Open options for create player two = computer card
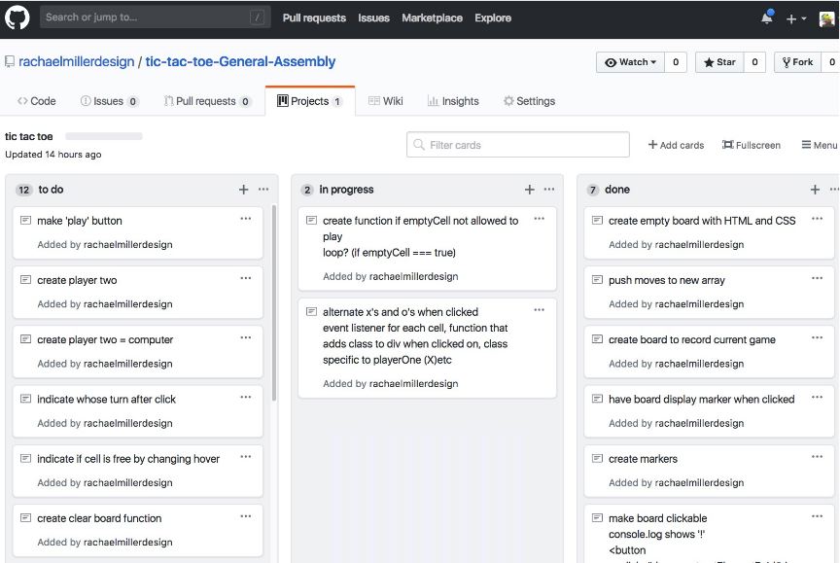The width and height of the screenshot is (840, 563). click(246, 337)
